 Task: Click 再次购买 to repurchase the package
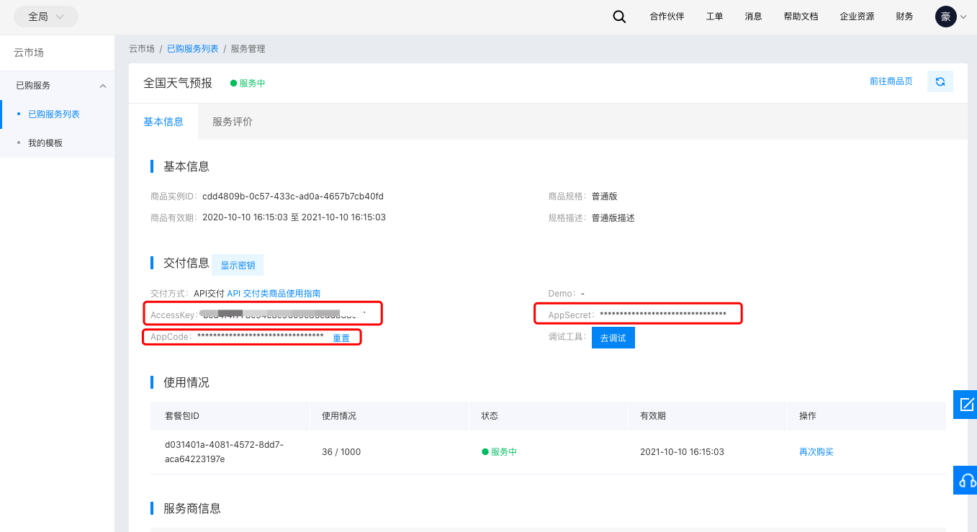[x=816, y=451]
